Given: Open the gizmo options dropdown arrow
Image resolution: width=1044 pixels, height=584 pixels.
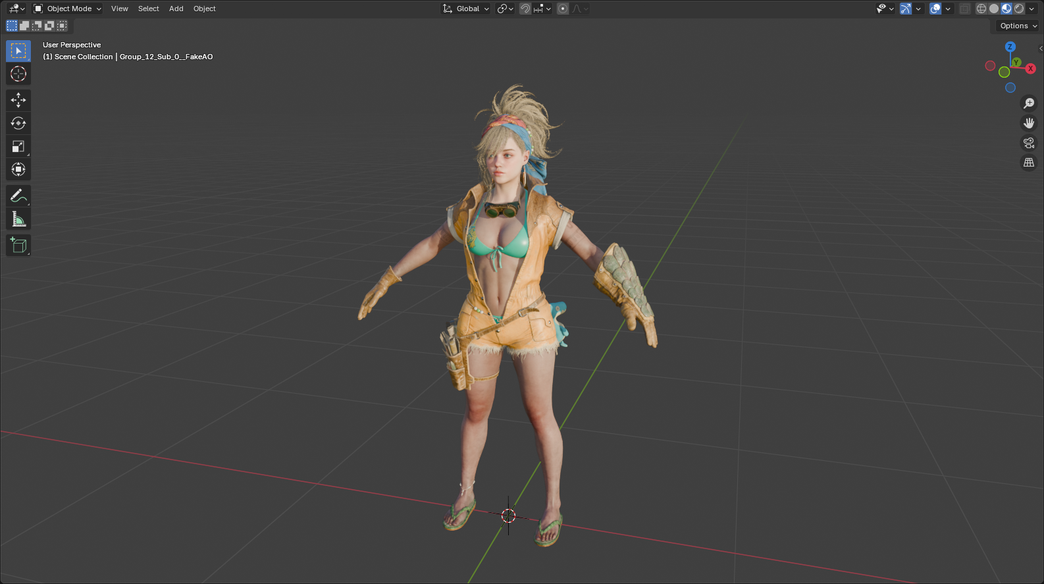Looking at the screenshot, I should coord(918,9).
